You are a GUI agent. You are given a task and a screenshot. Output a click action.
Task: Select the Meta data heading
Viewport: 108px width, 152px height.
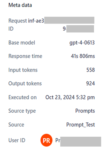(x=20, y=5)
